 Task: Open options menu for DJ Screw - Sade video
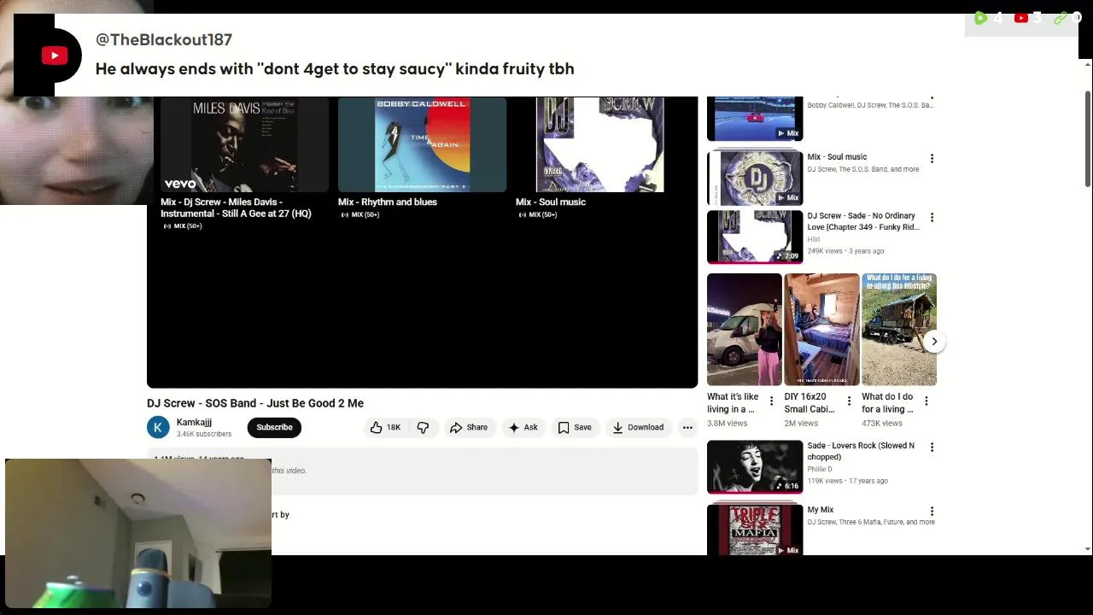point(932,217)
